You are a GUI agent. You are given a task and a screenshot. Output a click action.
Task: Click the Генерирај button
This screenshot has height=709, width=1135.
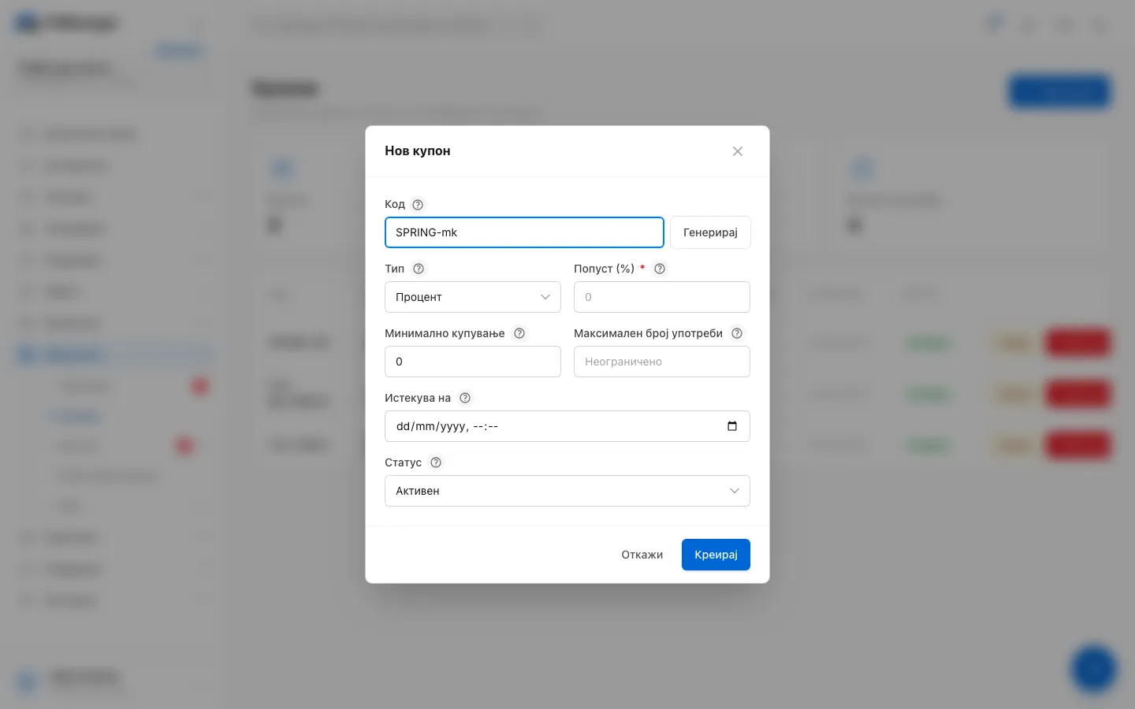tap(710, 232)
